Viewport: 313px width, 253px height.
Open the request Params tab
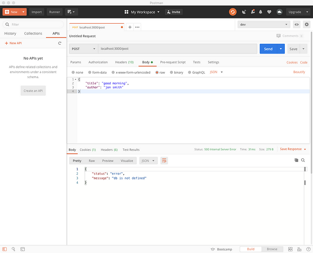point(76,62)
